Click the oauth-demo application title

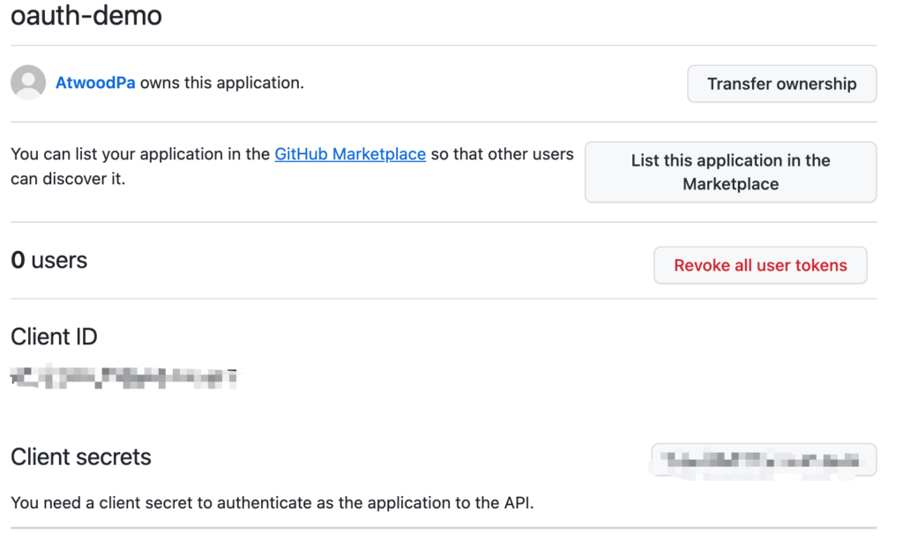[86, 16]
